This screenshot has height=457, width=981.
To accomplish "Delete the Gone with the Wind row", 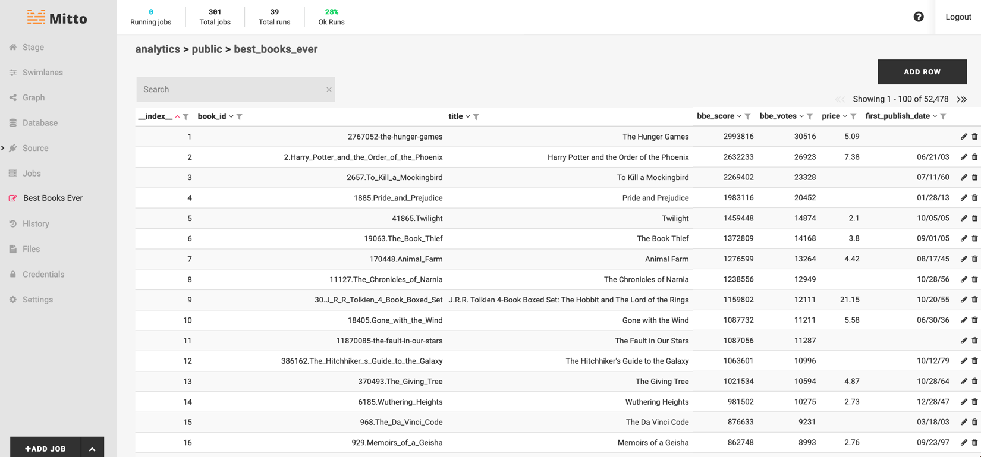I will point(974,320).
